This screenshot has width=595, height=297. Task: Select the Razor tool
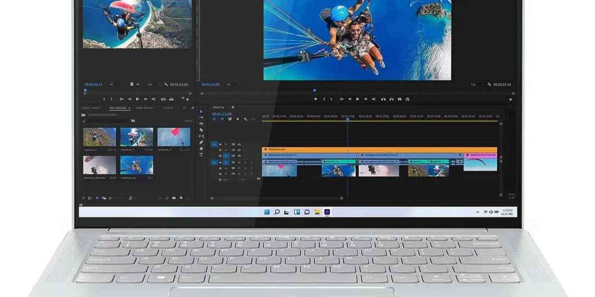pyautogui.click(x=201, y=130)
